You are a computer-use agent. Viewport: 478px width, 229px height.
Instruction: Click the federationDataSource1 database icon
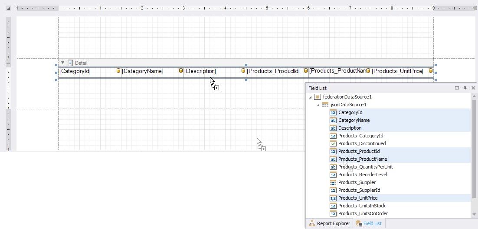pyautogui.click(x=318, y=97)
